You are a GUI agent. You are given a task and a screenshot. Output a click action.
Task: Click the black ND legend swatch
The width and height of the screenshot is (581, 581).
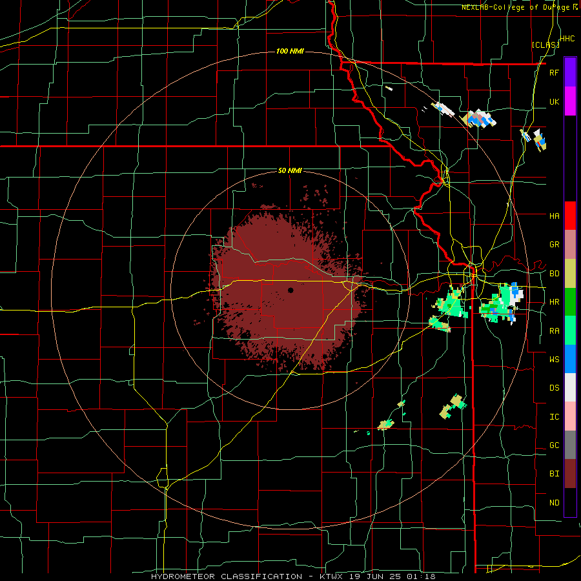(x=570, y=502)
